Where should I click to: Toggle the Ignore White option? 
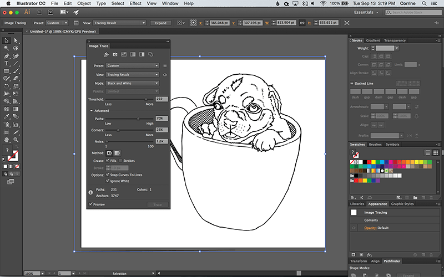pyautogui.click(x=107, y=181)
